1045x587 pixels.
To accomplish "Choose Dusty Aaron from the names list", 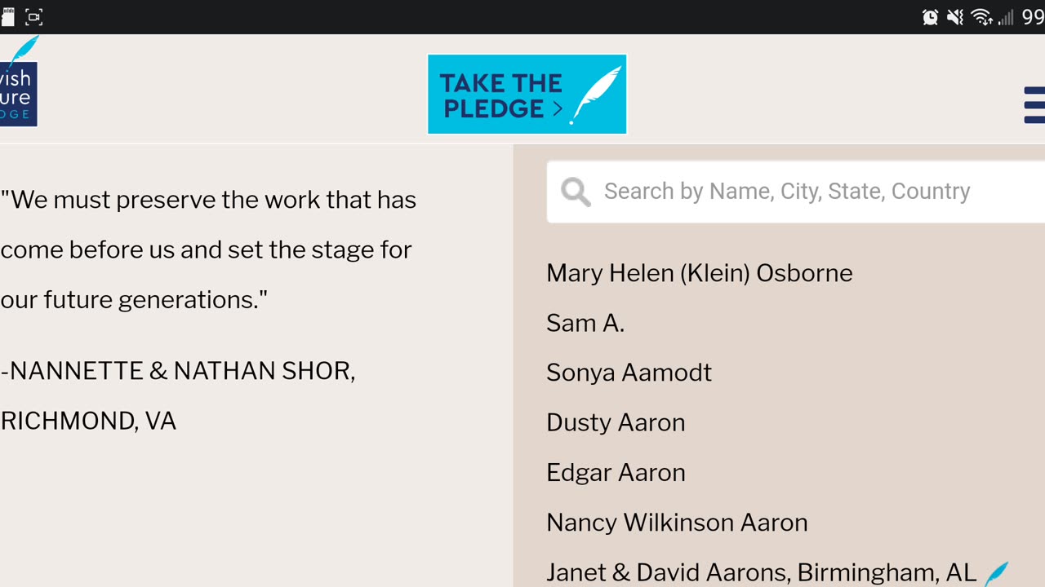I will click(x=616, y=422).
